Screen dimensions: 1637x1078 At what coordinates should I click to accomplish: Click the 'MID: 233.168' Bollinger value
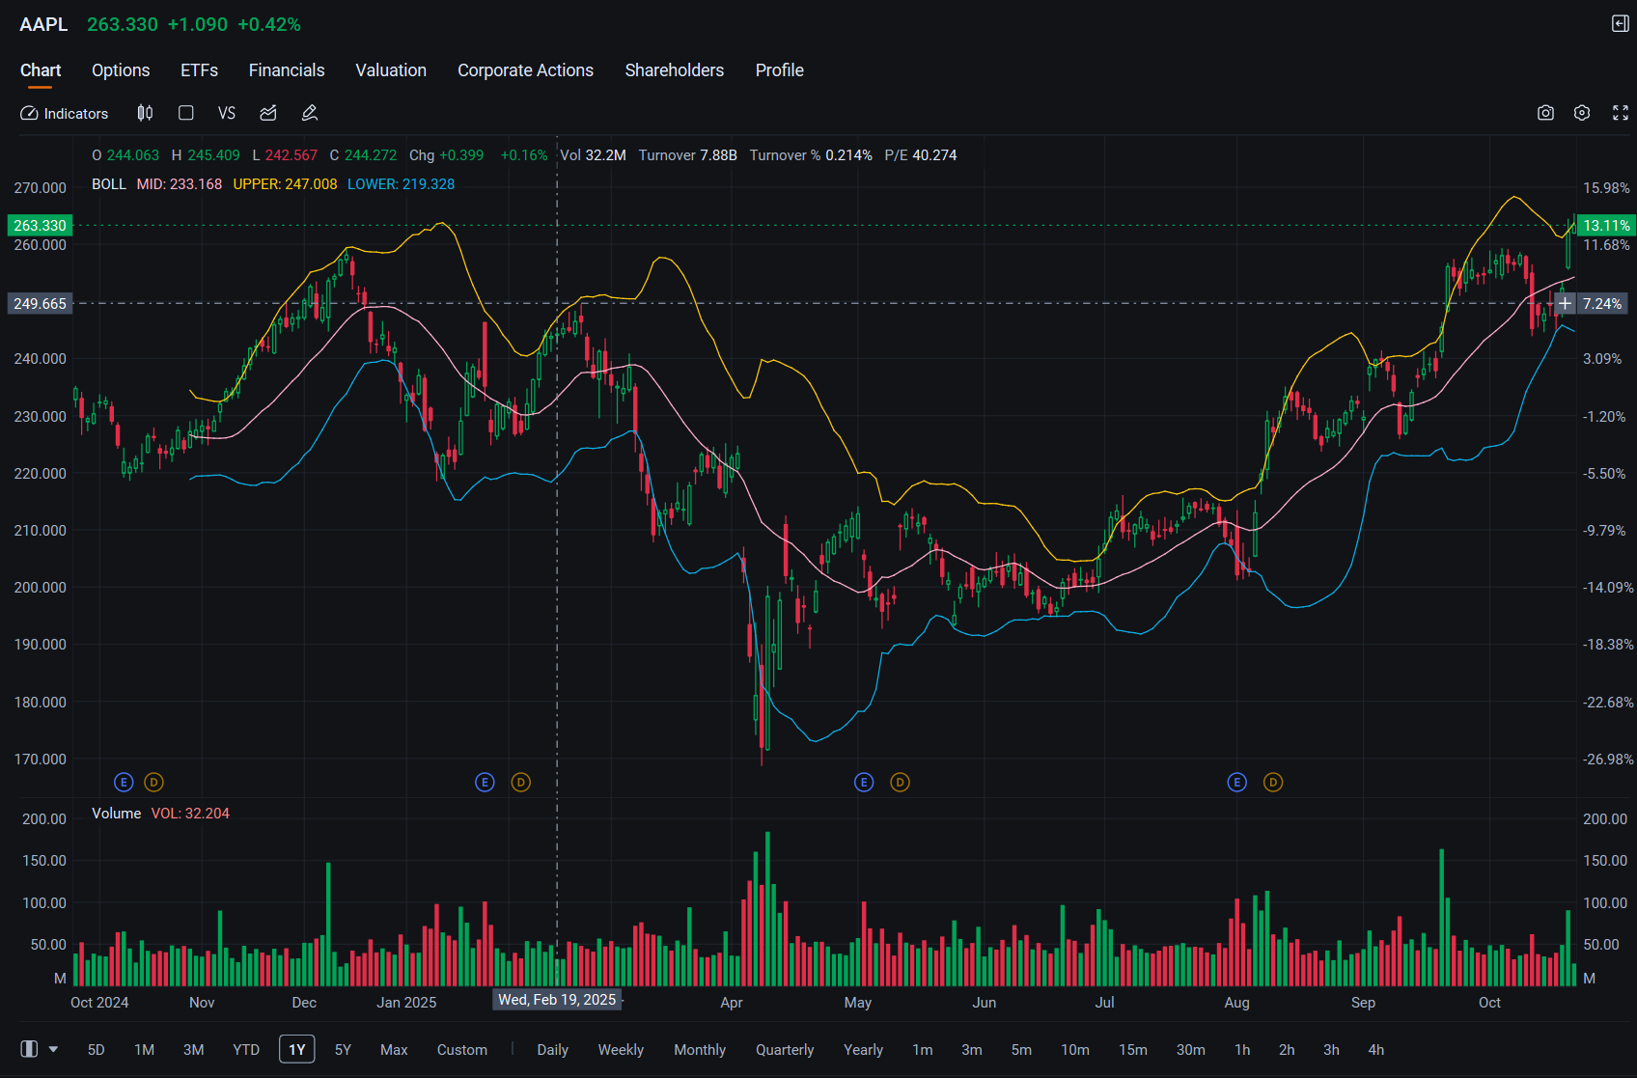[x=180, y=184]
